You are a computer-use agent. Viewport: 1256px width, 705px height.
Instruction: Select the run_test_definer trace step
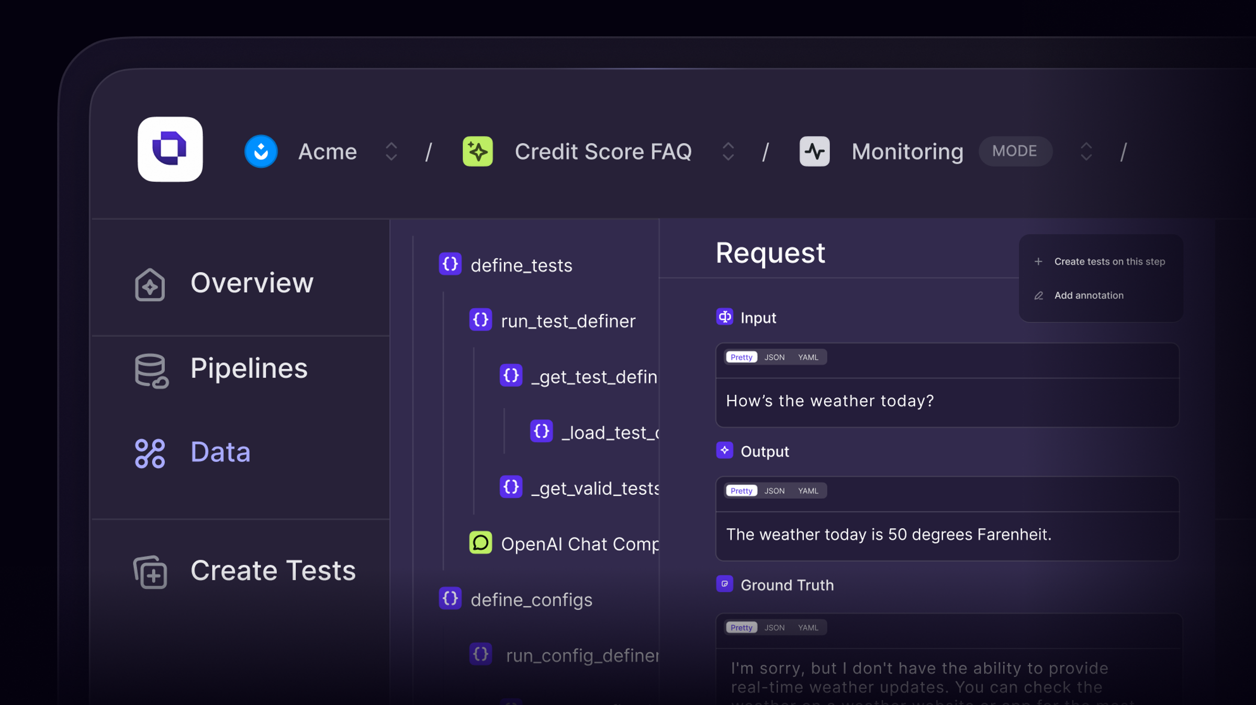(568, 321)
